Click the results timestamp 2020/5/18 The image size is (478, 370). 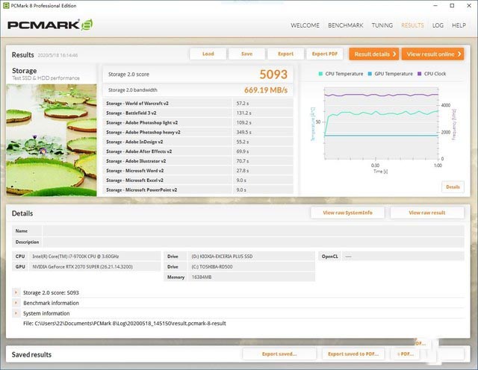click(58, 55)
